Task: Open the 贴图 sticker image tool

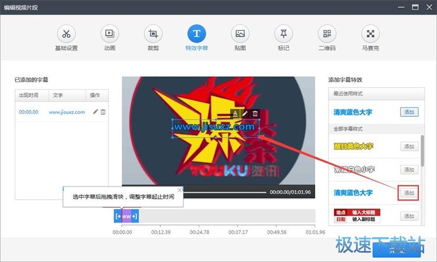Action: point(240,38)
